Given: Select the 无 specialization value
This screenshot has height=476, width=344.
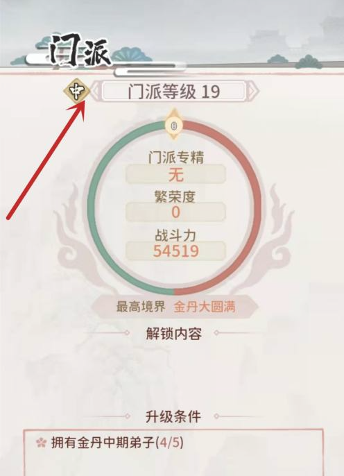Looking at the screenshot, I should coord(176,174).
